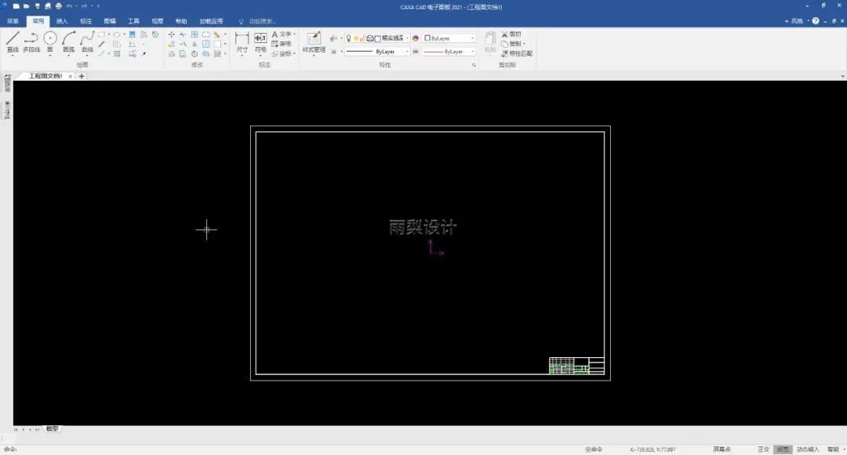Choose the ellipse drawing tool
The width and height of the screenshot is (847, 455).
coord(117,34)
